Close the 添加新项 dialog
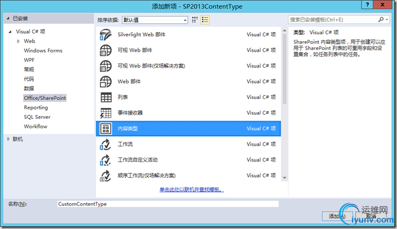Screen dimensions: 397x229 pyautogui.click(x=382, y=5)
